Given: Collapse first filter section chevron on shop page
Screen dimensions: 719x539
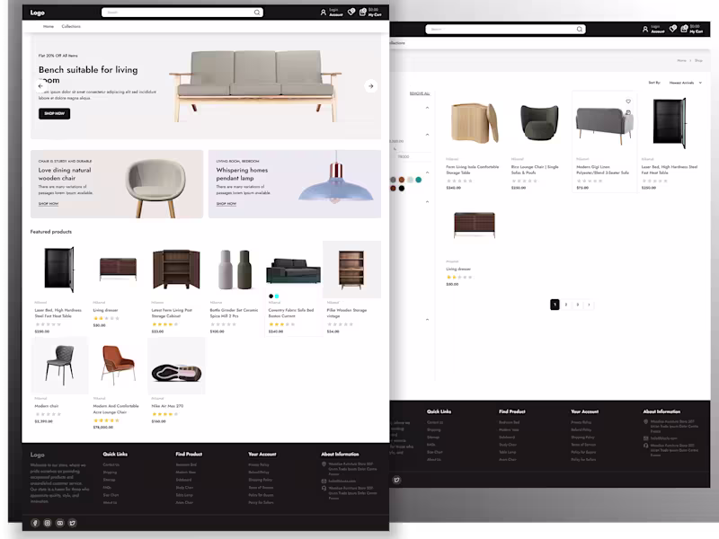Looking at the screenshot, I should point(427,108).
